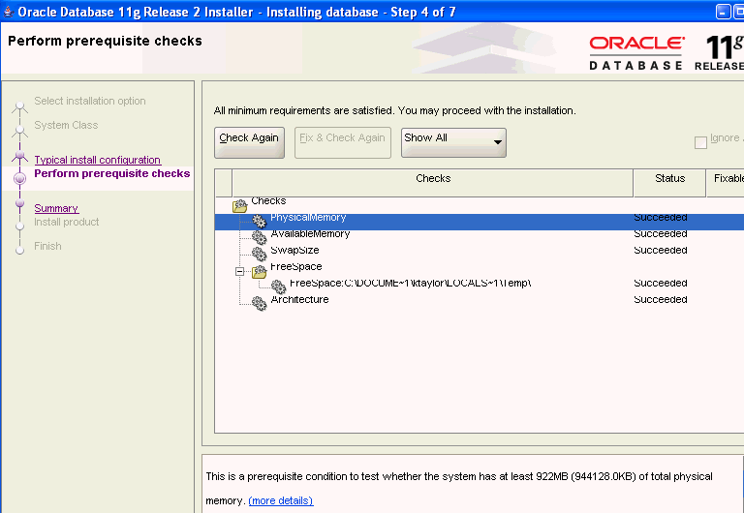Viewport: 744px width, 513px height.
Task: Click the System Class step marker
Action: point(20,130)
